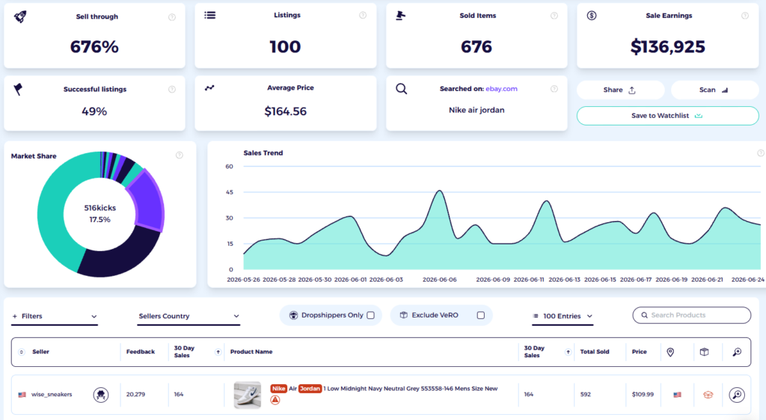Viewport: 766px width, 420px height.
Task: Click the Total Sold column header
Action: (x=595, y=352)
